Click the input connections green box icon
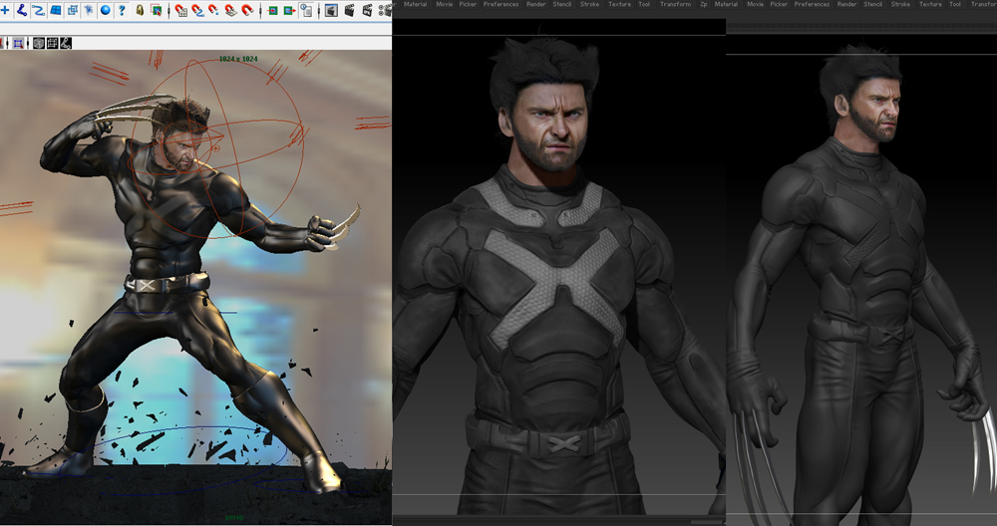The image size is (997, 526). click(273, 10)
